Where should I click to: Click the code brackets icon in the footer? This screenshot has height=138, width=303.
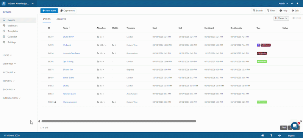click(280, 135)
